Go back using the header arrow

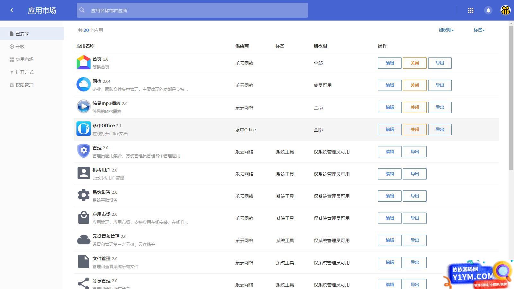[x=12, y=10]
